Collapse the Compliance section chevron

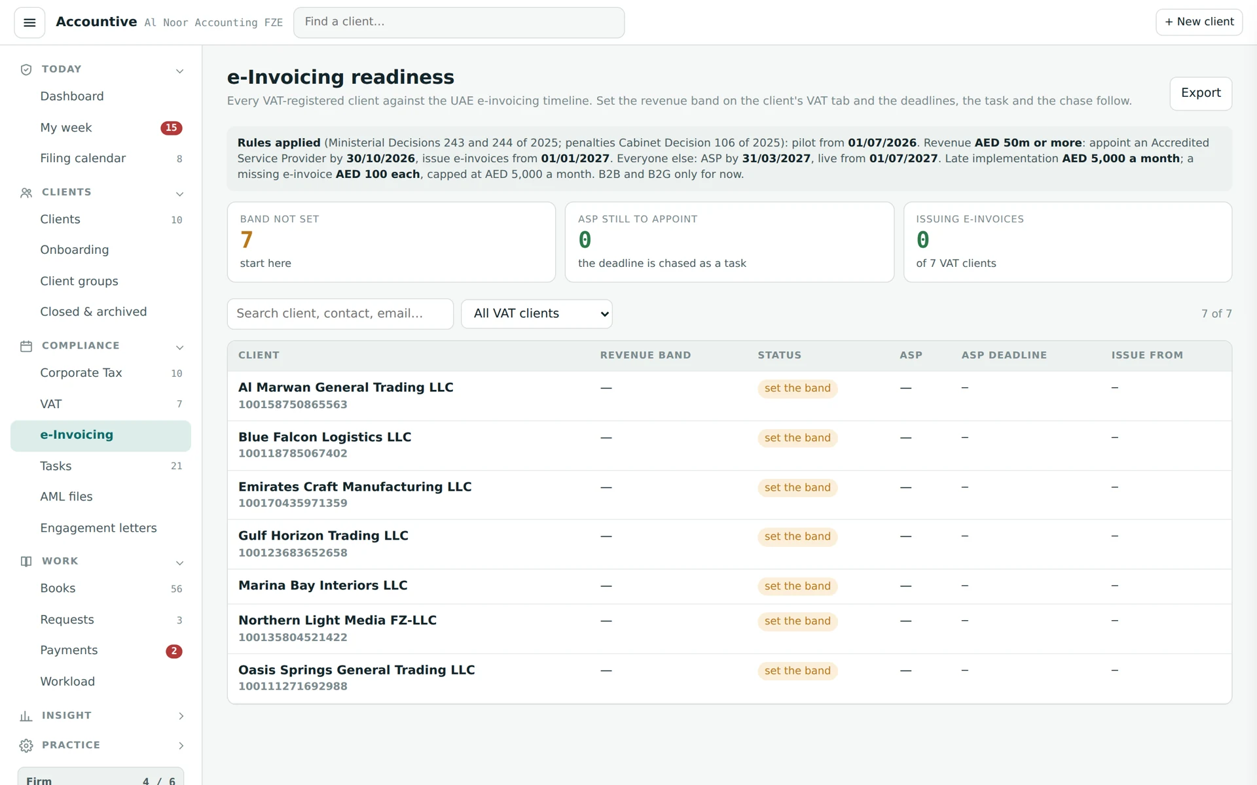click(180, 347)
